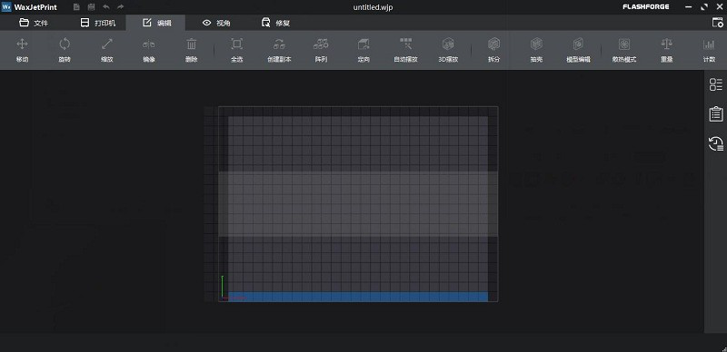Click the blue strip on build plate
This screenshot has height=352, width=727.
358,297
